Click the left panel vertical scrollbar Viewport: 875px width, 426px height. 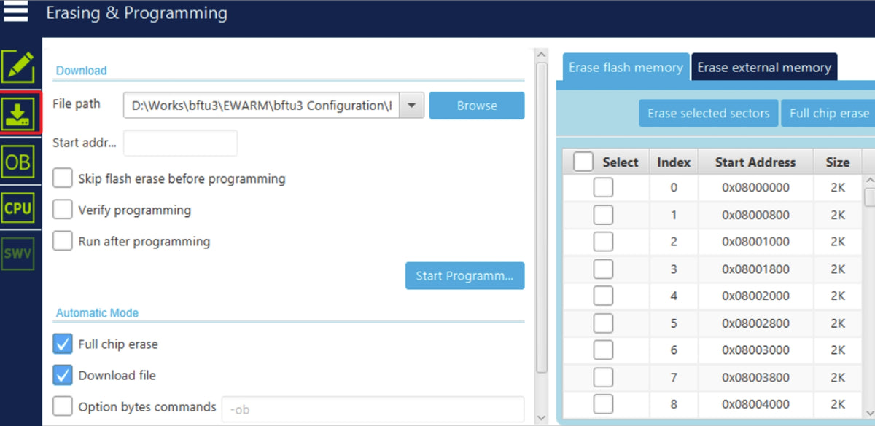click(x=541, y=218)
